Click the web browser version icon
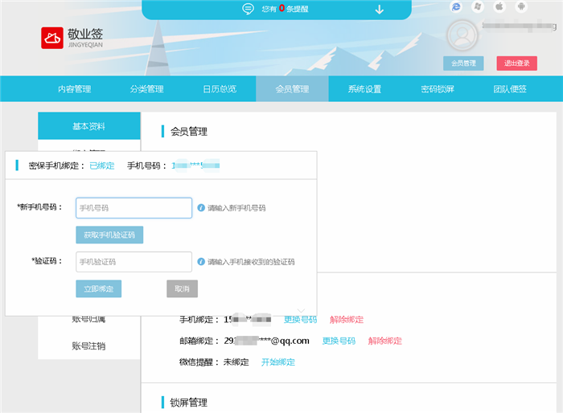The image size is (563, 413). pos(456,6)
